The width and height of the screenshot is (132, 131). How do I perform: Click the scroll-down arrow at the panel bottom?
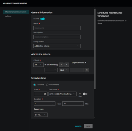pyautogui.click(x=95, y=118)
